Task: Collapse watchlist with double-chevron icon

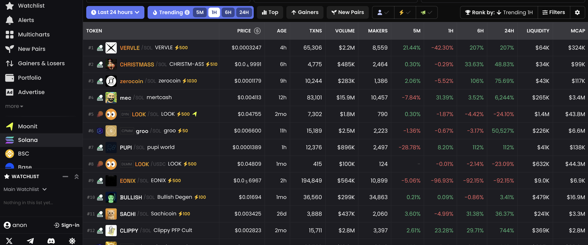Action: 76,177
